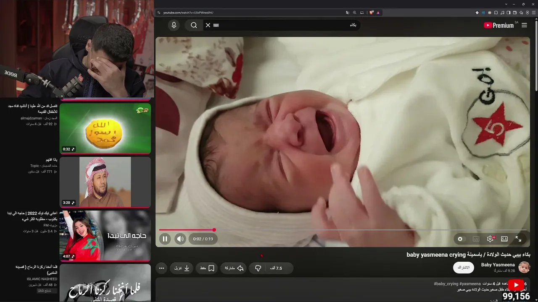The width and height of the screenshot is (538, 302).
Task: Click the search magnifier button
Action: 194,25
